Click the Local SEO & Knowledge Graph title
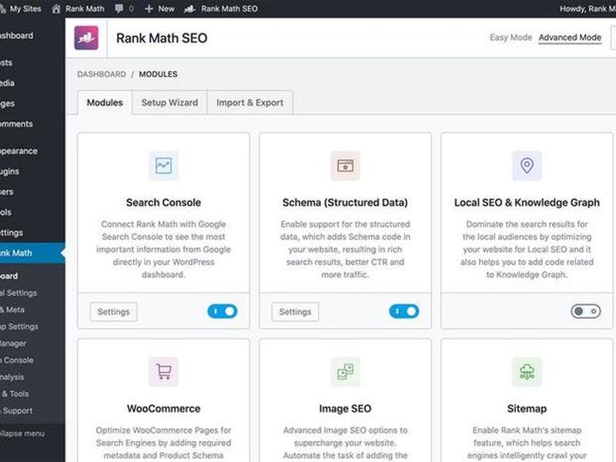This screenshot has height=462, width=616. click(x=527, y=203)
